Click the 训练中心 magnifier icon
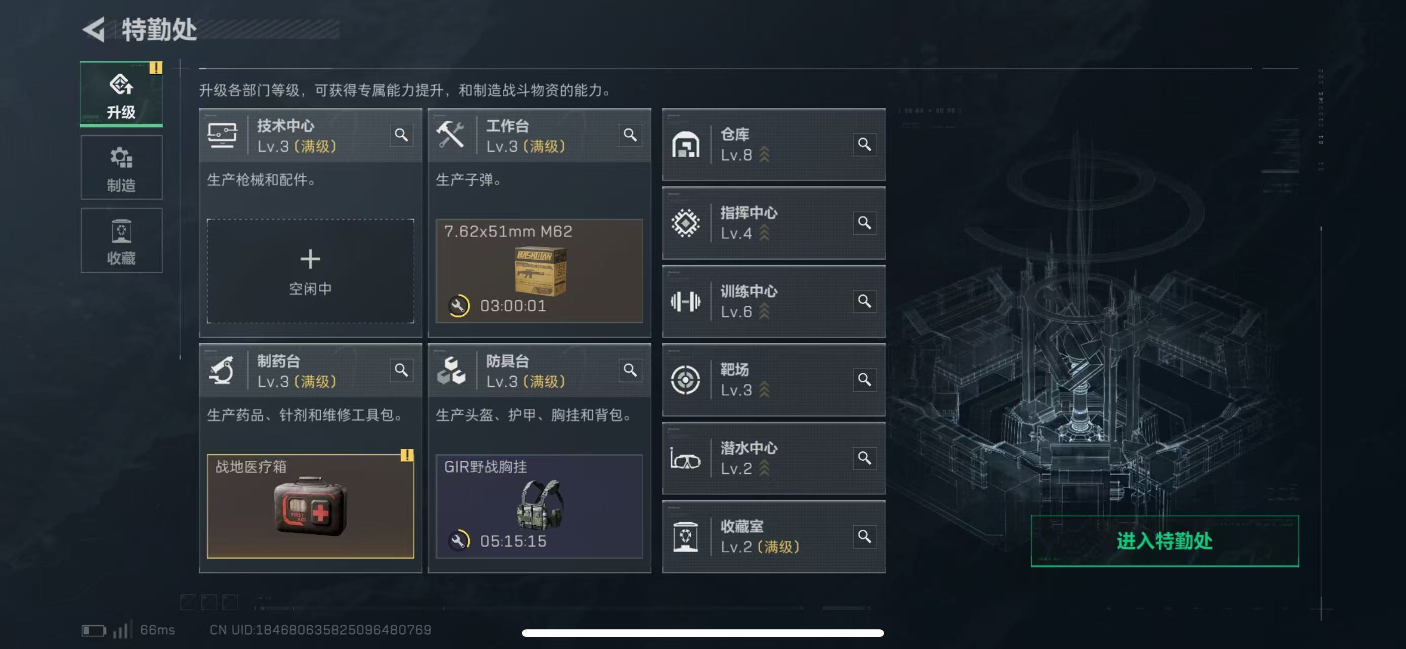 [x=864, y=301]
